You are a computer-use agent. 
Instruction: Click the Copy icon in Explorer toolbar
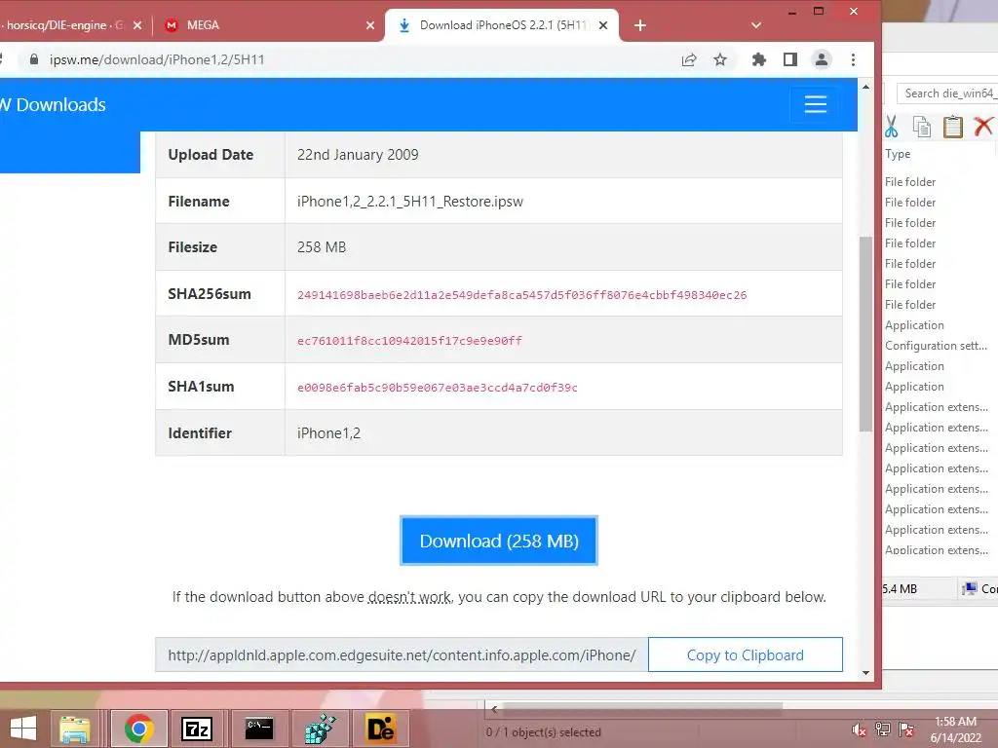(x=922, y=127)
